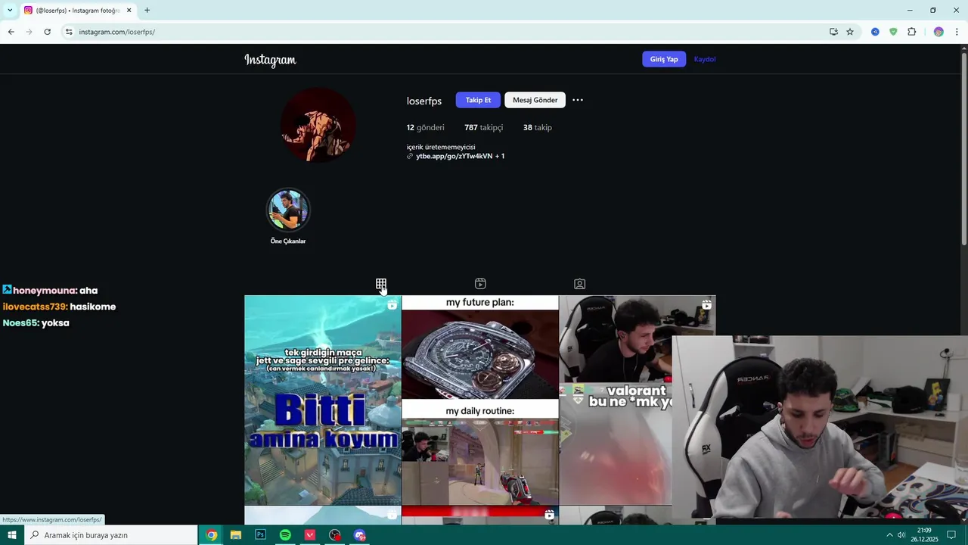The height and width of the screenshot is (545, 968).
Task: Install app icon in the address bar
Action: [833, 32]
